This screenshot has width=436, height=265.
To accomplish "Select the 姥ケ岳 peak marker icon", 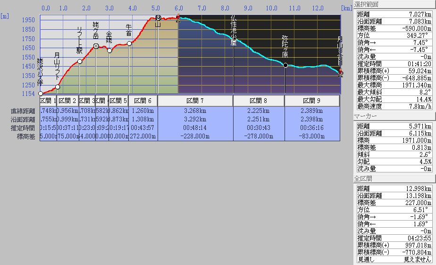I will tap(96, 46).
